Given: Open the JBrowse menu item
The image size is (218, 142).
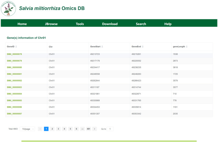Looking at the screenshot, I should click(51, 24).
